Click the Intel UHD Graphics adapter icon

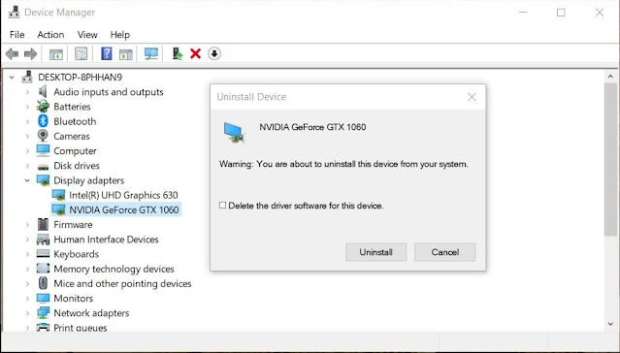(58, 195)
